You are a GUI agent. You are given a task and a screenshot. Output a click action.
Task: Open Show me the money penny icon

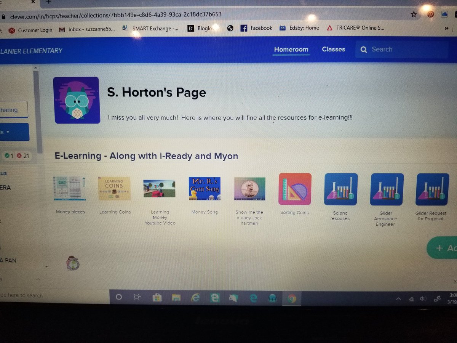coord(250,189)
